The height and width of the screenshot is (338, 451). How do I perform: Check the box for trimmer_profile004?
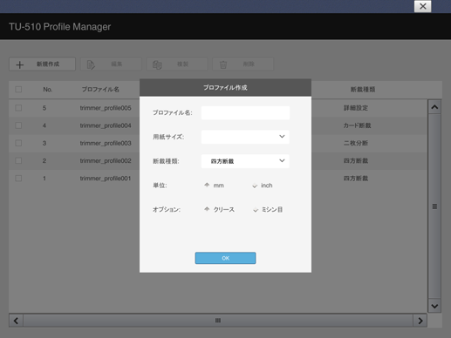(18, 125)
